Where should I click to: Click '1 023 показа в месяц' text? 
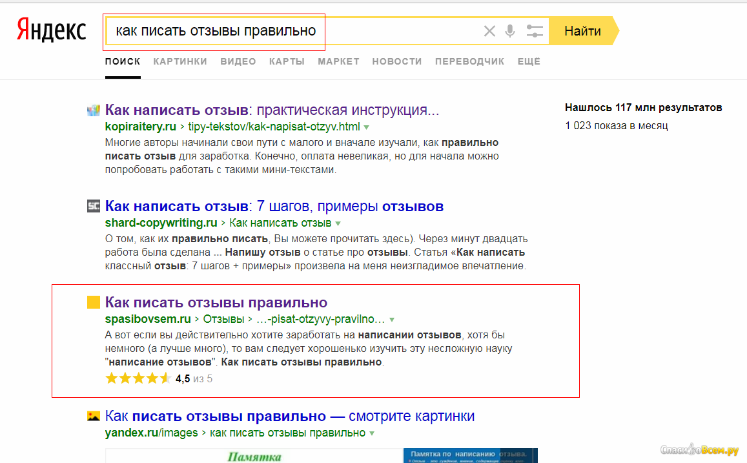coord(617,126)
